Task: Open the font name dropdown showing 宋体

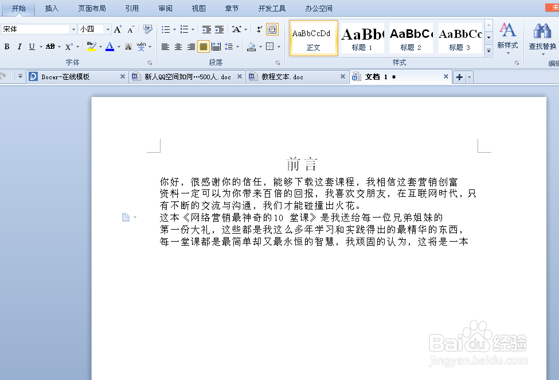Action: (x=74, y=28)
